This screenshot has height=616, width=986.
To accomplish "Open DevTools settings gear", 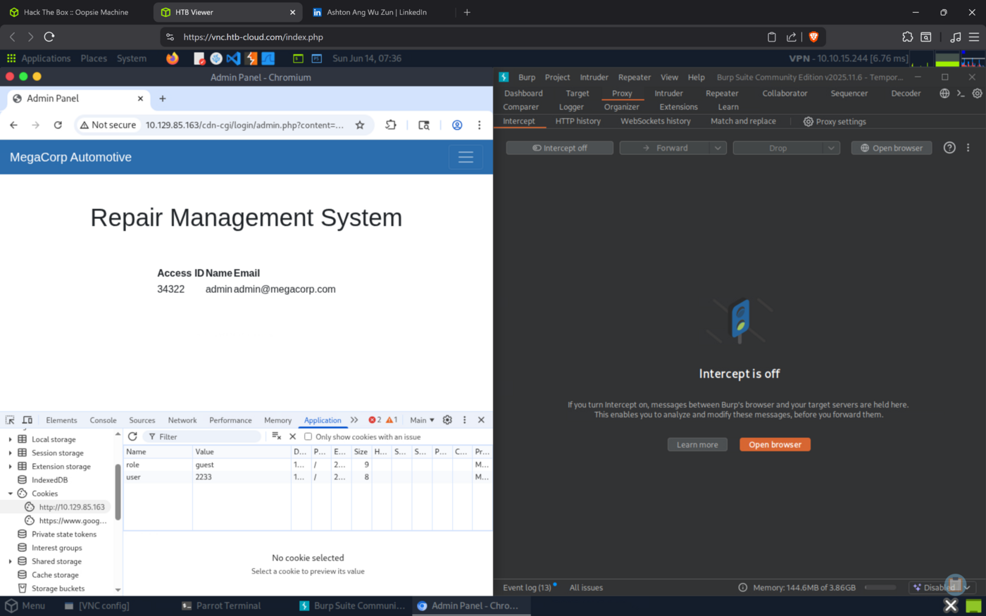I will 447,420.
